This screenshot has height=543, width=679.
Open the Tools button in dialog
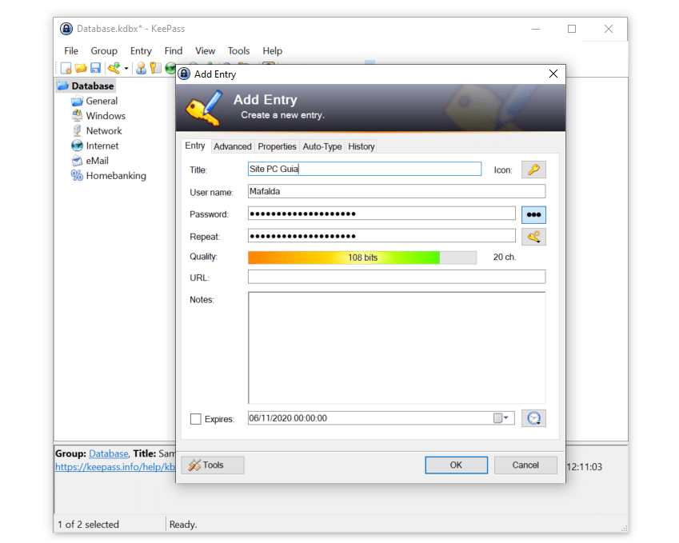click(x=213, y=465)
